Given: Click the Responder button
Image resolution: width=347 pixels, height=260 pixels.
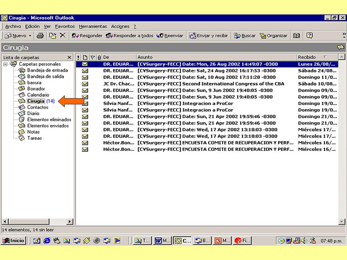Looking at the screenshot, I should (87, 36).
